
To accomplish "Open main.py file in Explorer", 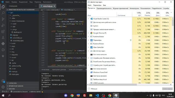I will click(x=14, y=72).
